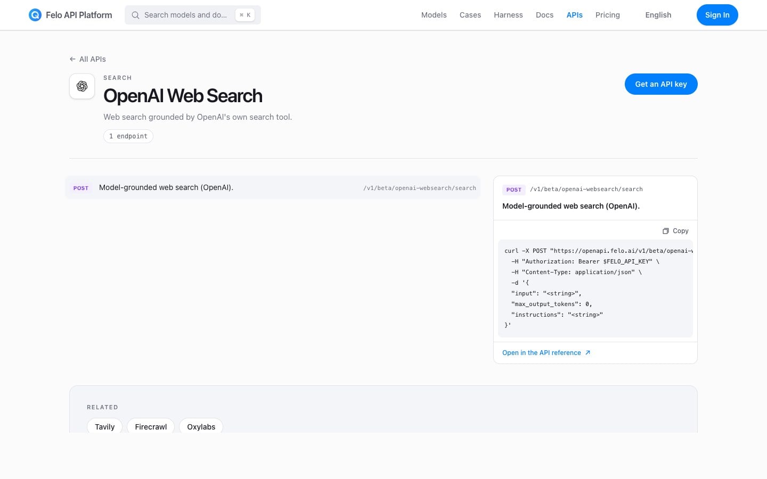Click the Felo logo icon
The height and width of the screenshot is (479, 767).
point(35,15)
